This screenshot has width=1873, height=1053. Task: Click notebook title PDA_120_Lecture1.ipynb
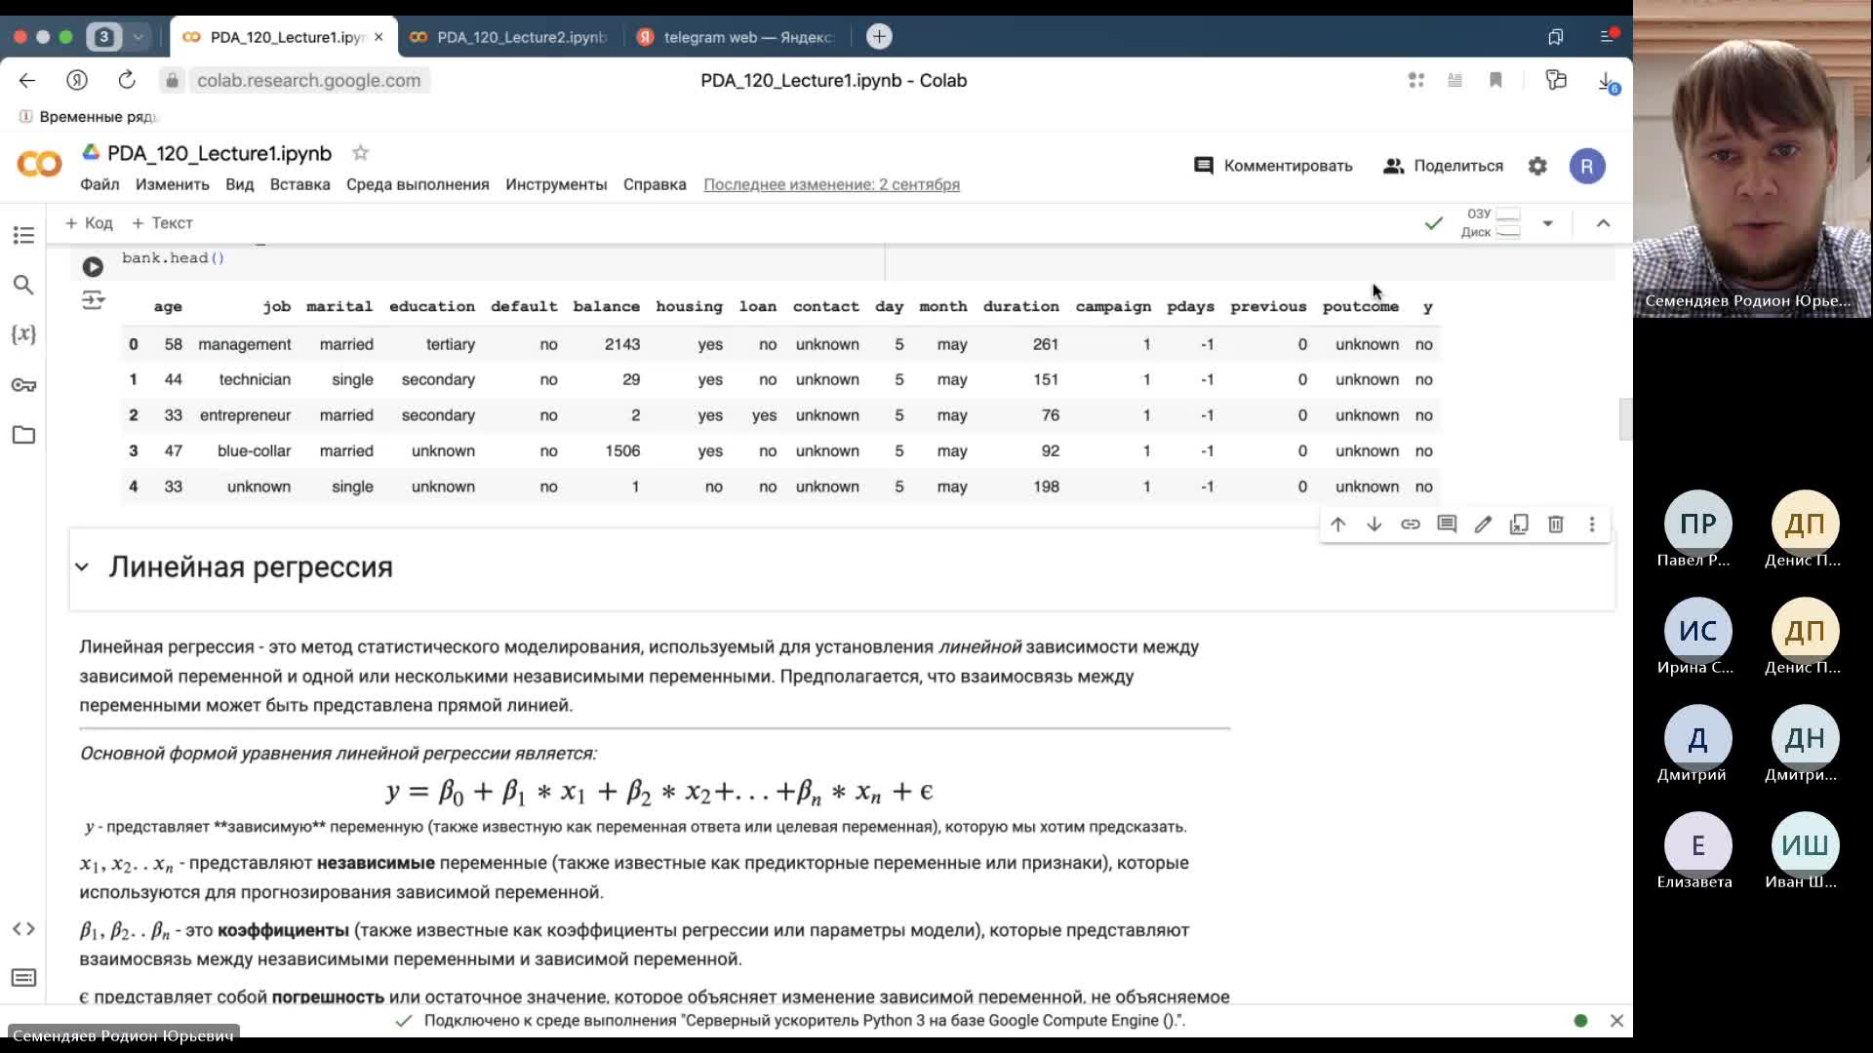219,153
